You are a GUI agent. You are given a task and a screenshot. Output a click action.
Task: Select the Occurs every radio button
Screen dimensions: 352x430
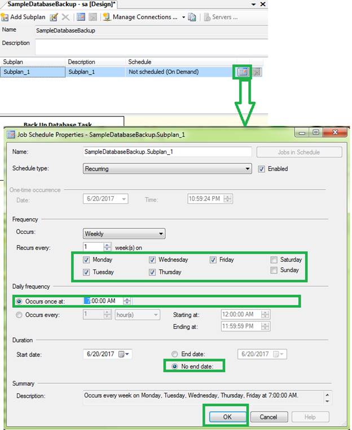tap(19, 315)
